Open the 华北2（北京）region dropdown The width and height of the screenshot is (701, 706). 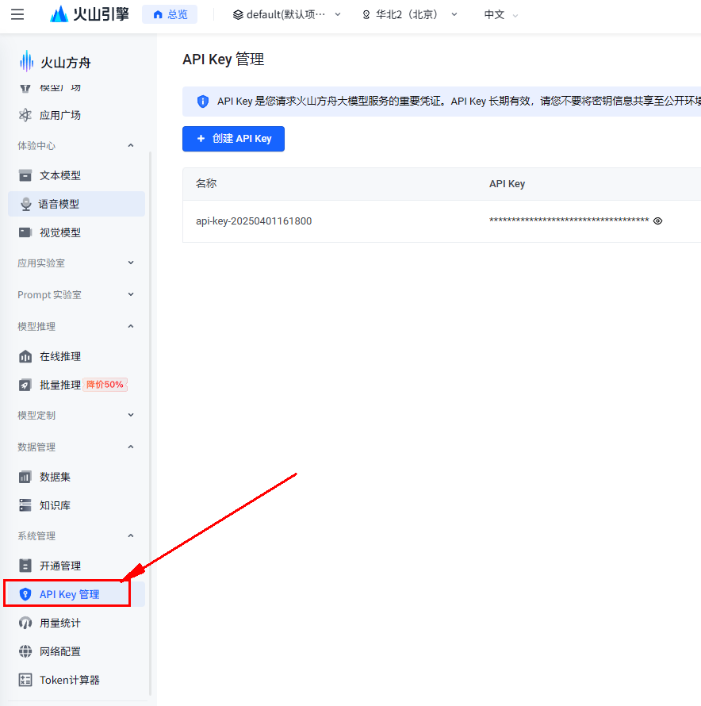click(x=410, y=15)
